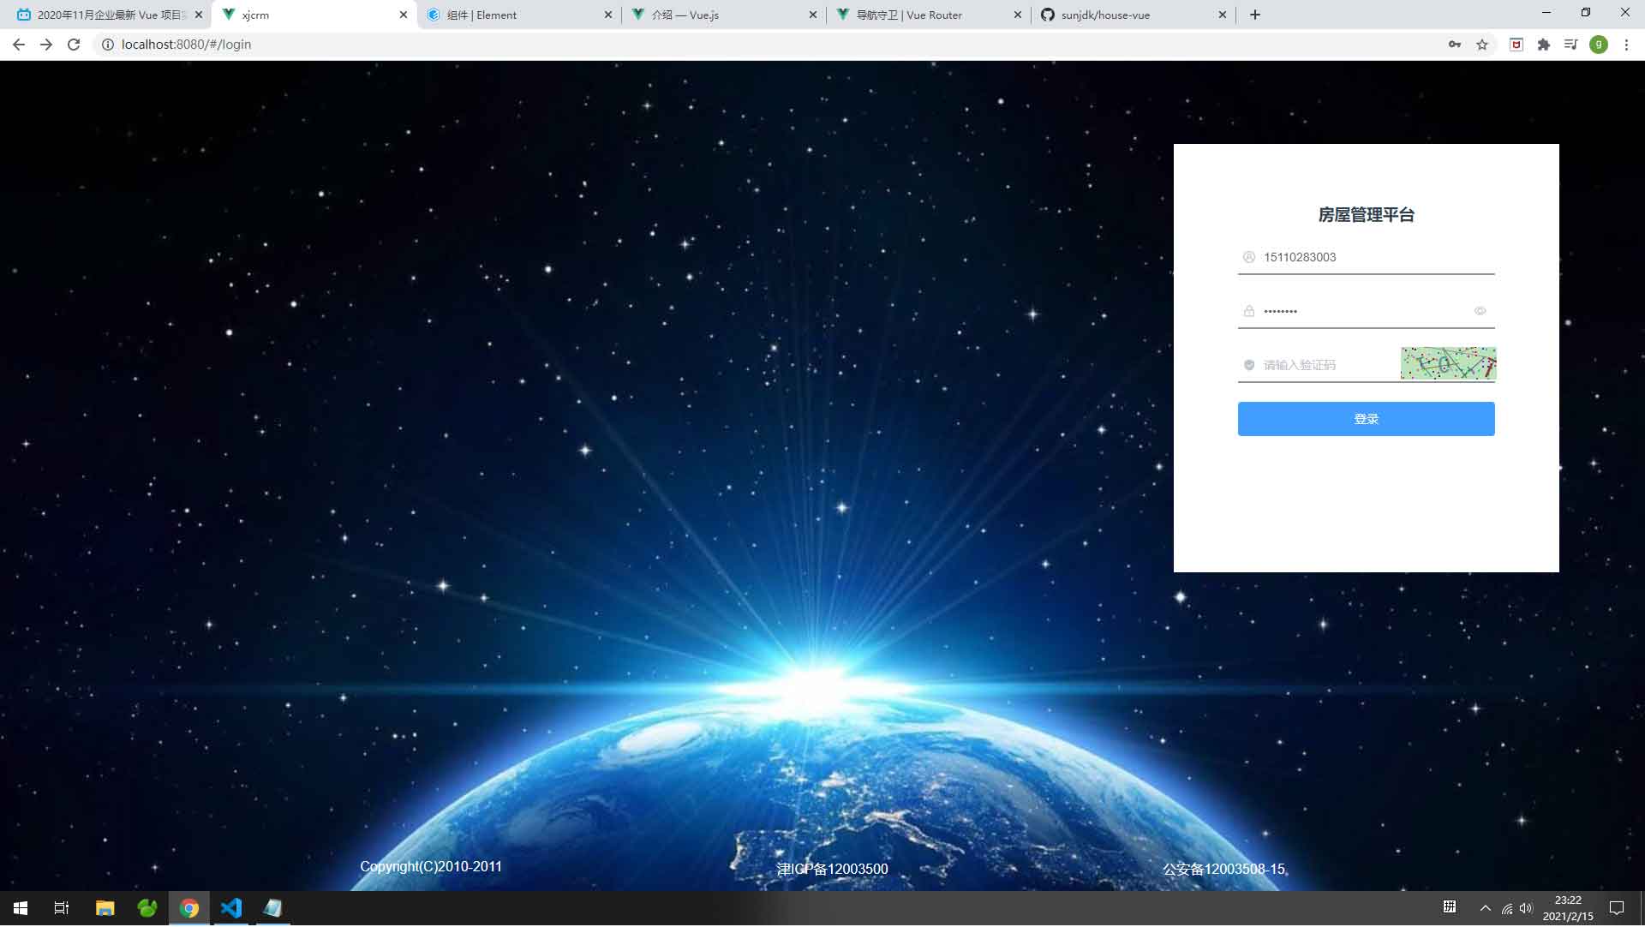Open Chrome extensions puzzle icon
The height and width of the screenshot is (927, 1645).
tap(1544, 45)
